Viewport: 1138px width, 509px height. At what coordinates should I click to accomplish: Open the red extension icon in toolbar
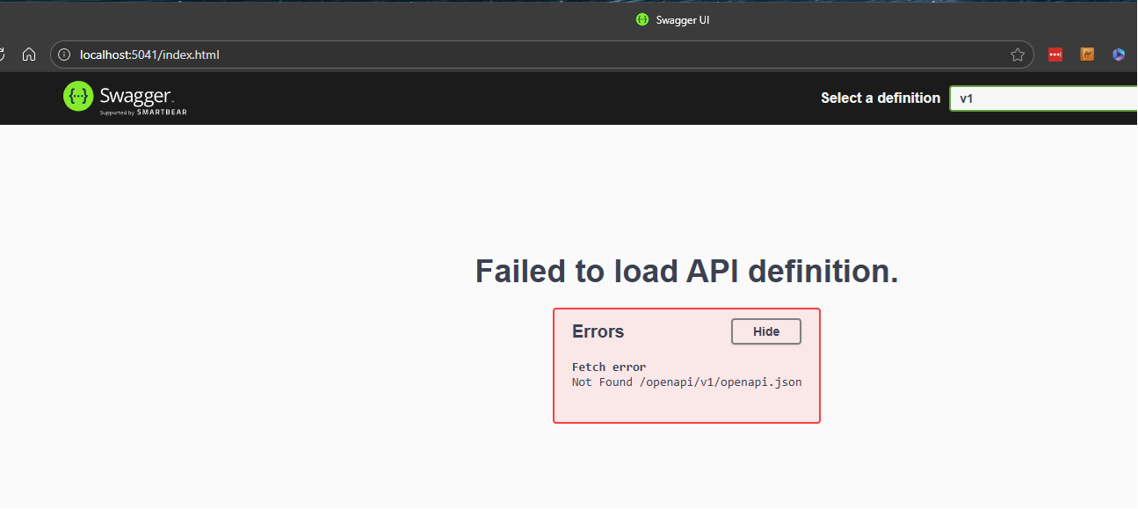click(1055, 55)
